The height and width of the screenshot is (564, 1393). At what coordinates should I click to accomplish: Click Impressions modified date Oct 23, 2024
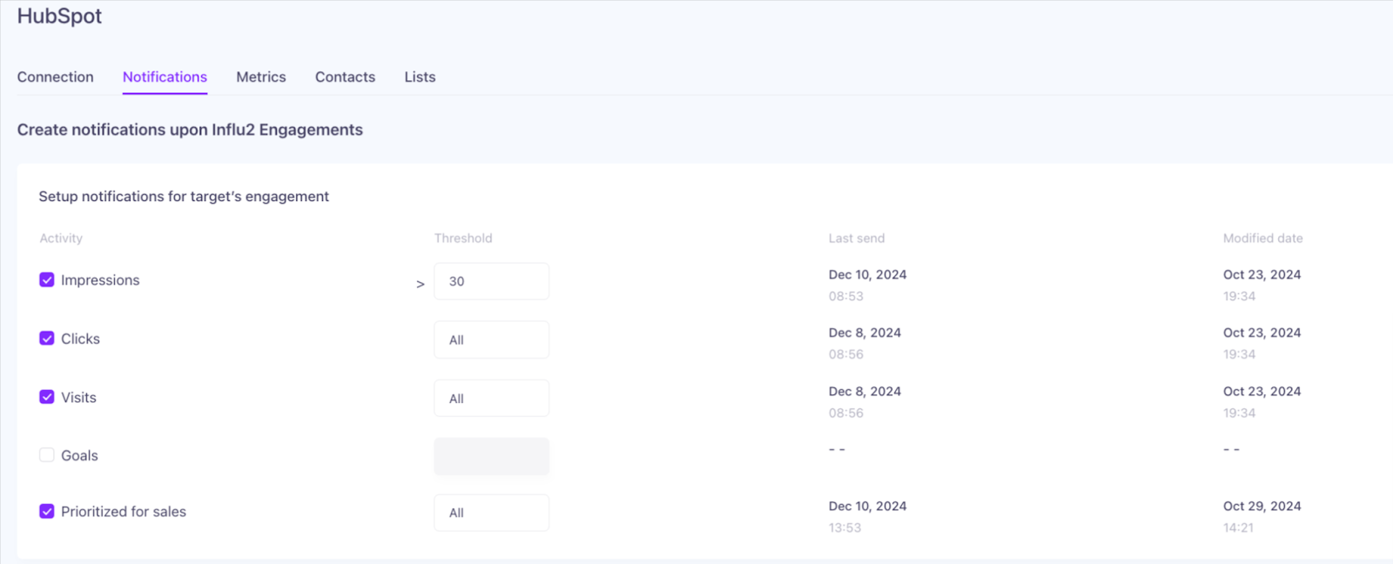click(1262, 274)
